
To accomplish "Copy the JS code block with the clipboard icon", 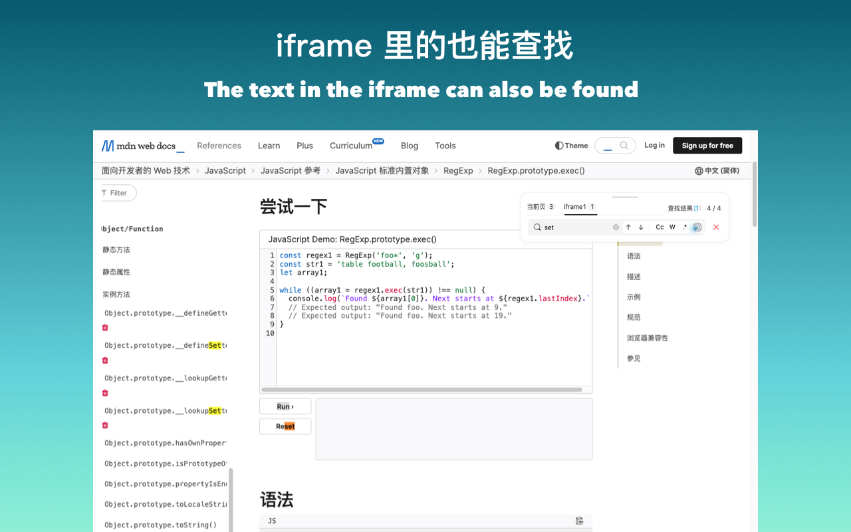I will click(x=579, y=521).
